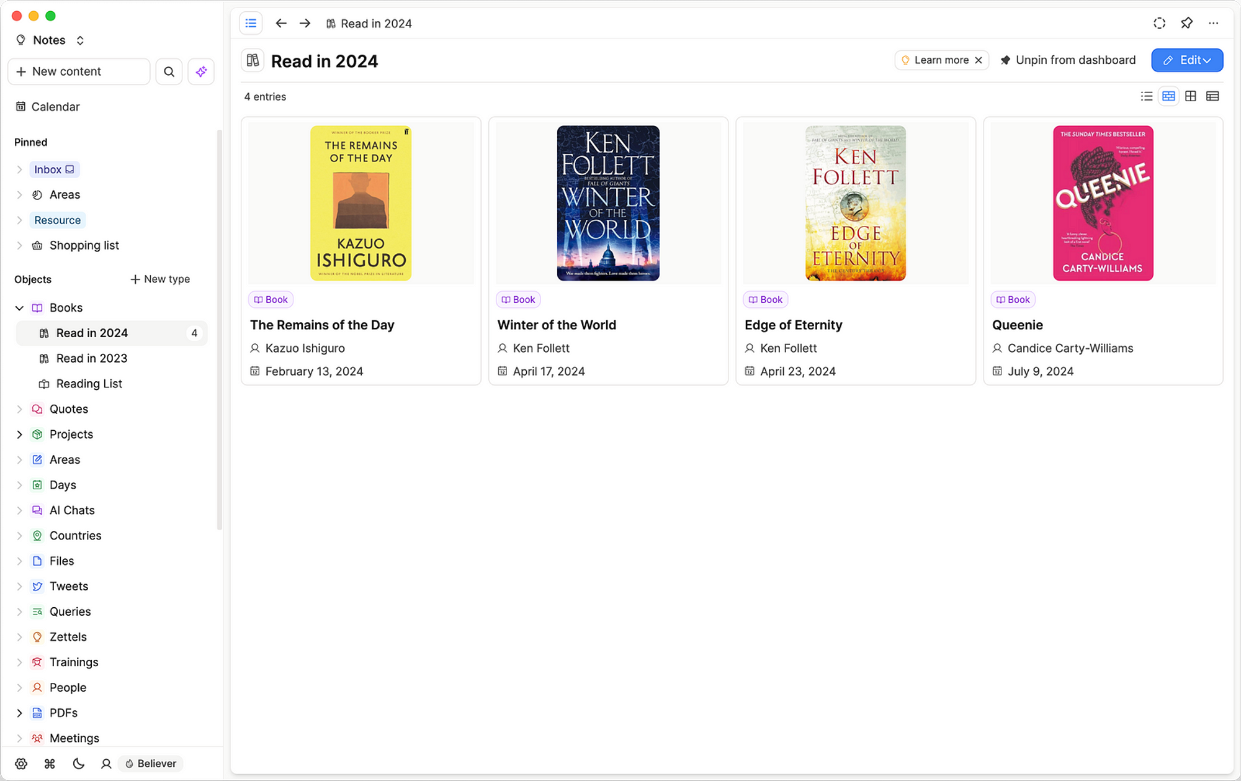Collapse the Books object type
Screen dimensions: 1241x781
pyautogui.click(x=19, y=308)
